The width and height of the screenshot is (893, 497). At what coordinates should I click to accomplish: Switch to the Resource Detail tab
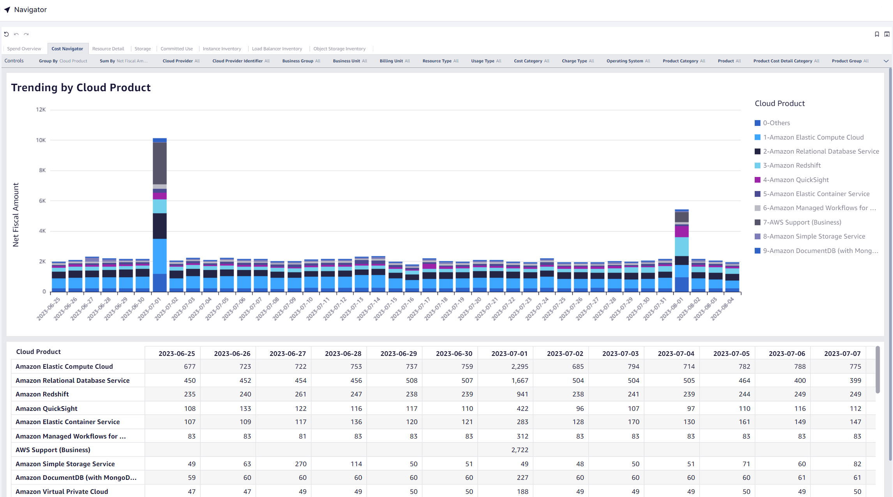point(108,49)
